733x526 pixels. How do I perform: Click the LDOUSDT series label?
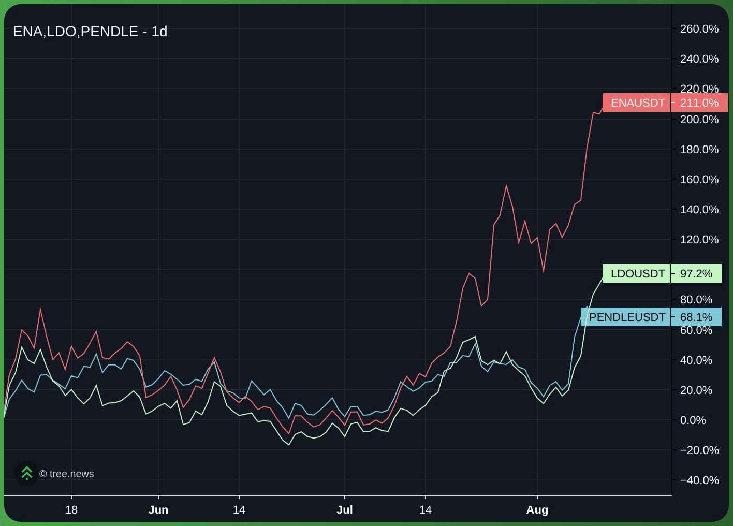click(x=637, y=273)
